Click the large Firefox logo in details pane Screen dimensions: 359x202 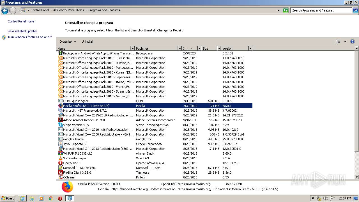67,187
